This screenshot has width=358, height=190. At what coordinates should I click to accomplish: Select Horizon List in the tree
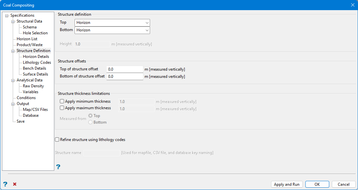point(27,39)
